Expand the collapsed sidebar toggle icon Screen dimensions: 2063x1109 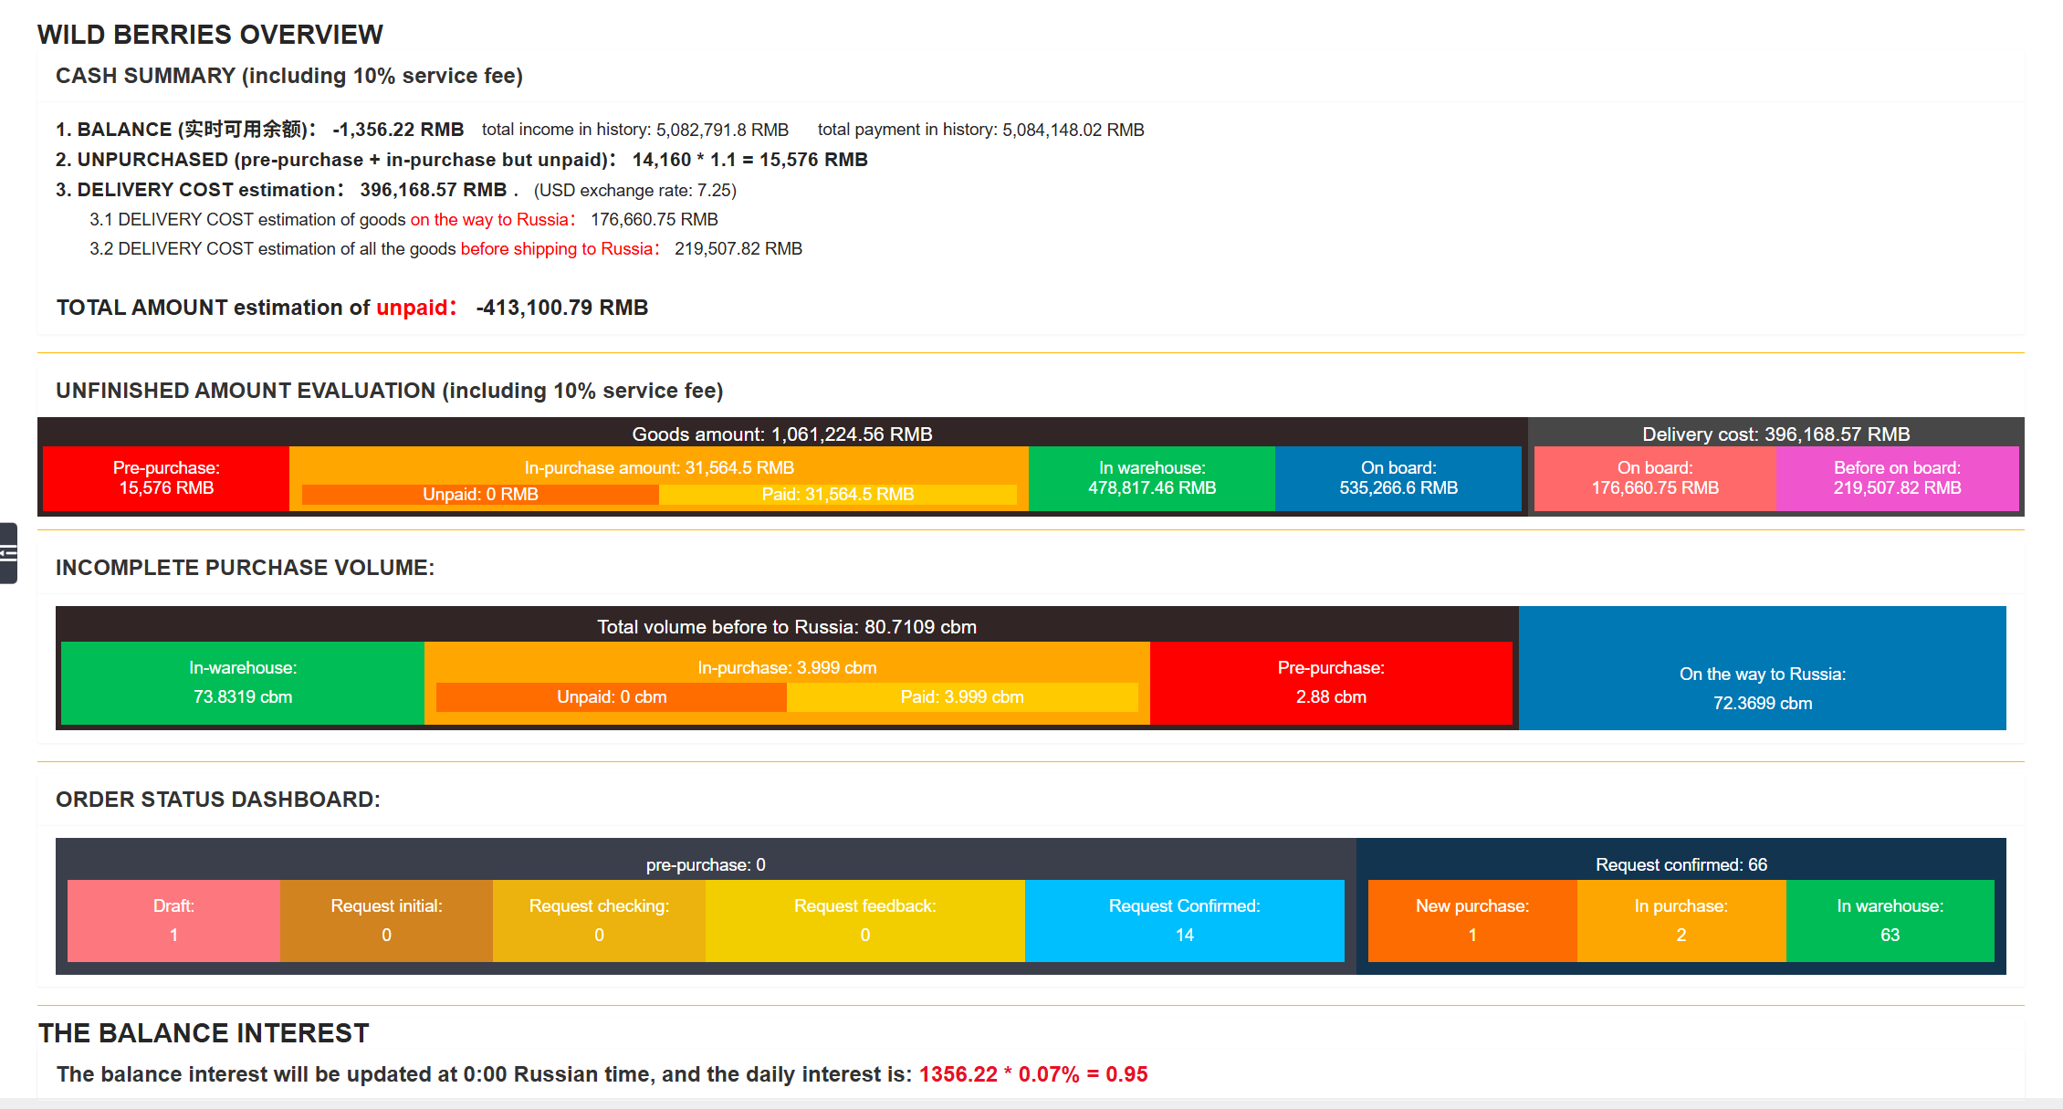[x=8, y=553]
